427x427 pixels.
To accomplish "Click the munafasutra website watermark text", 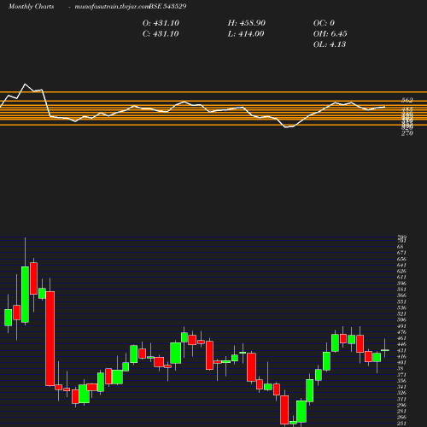I will [x=112, y=6].
